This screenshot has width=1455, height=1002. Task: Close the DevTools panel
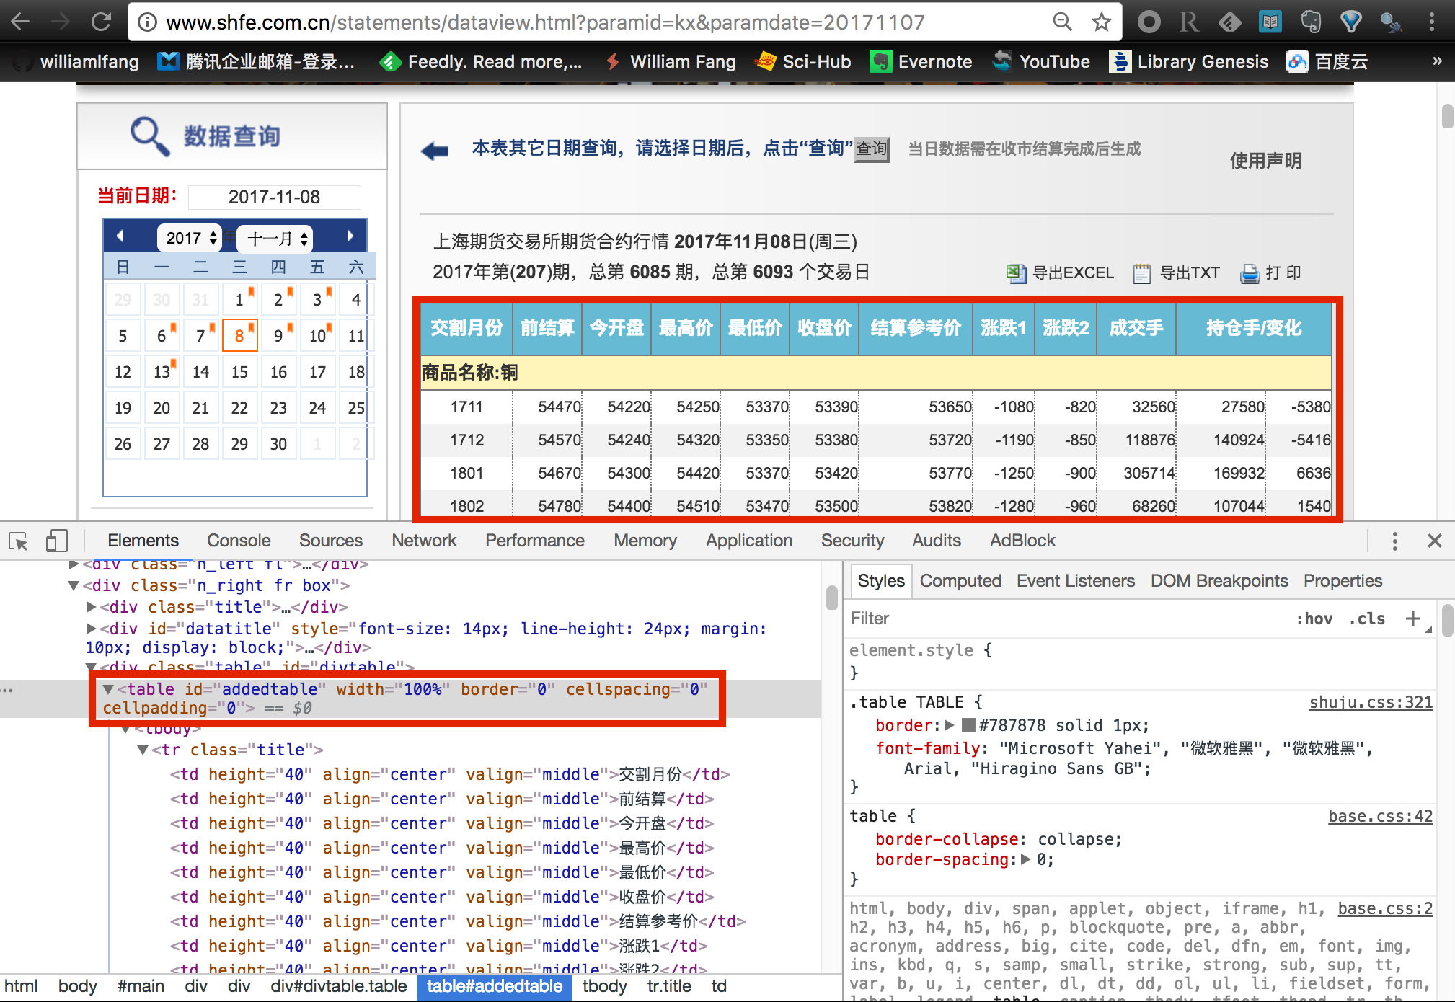1435,541
